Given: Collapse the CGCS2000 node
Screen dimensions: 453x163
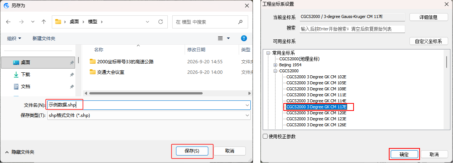Looking at the screenshot, I should tap(275, 71).
